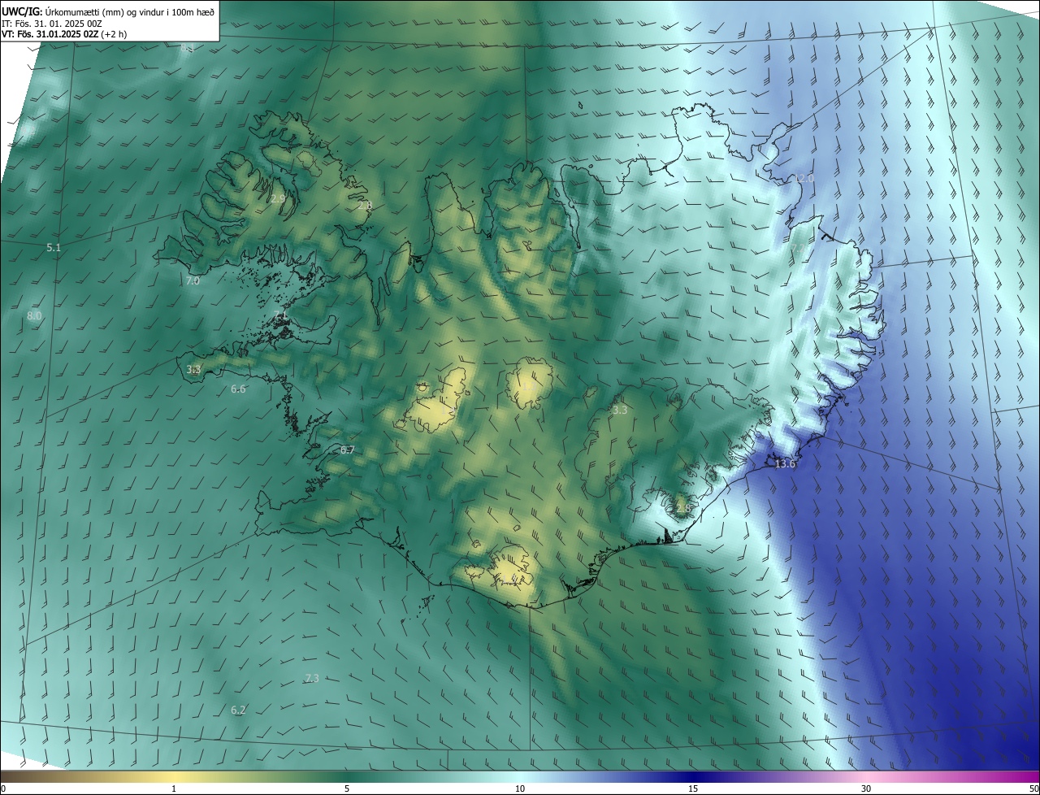Image resolution: width=1040 pixels, height=795 pixels.
Task: Click the 12.0 value on northeast coast
Action: [x=804, y=178]
